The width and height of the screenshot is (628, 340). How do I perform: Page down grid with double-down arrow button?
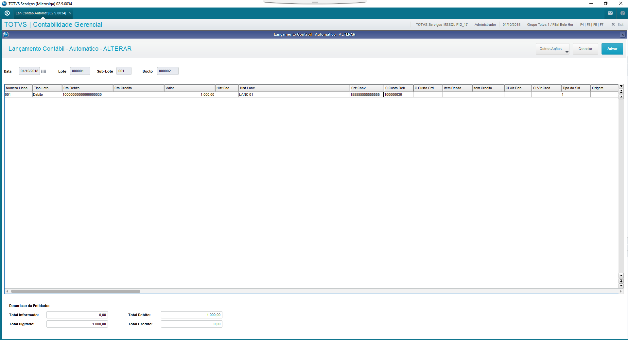(x=621, y=281)
